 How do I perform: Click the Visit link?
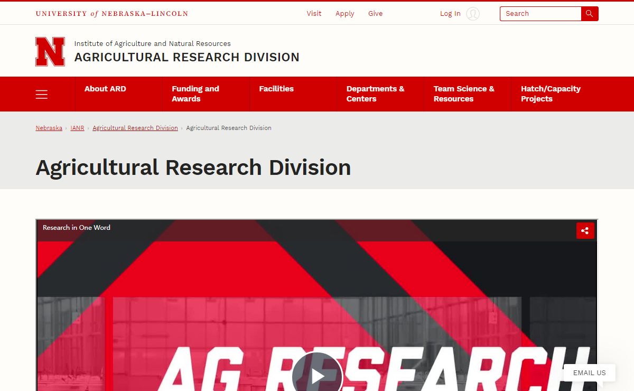point(314,14)
